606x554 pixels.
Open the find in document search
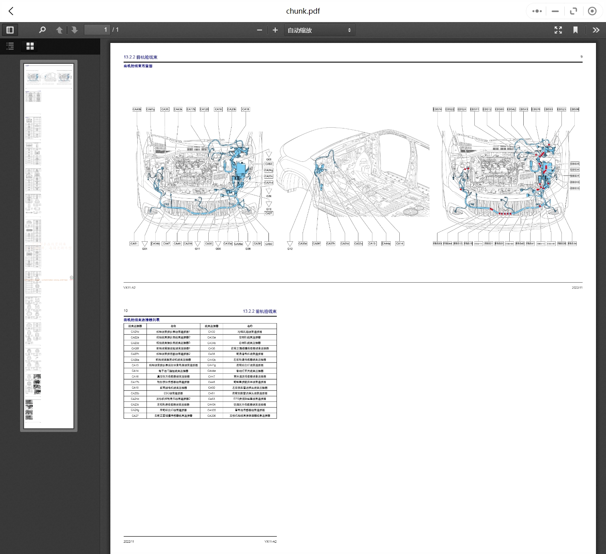tap(42, 30)
